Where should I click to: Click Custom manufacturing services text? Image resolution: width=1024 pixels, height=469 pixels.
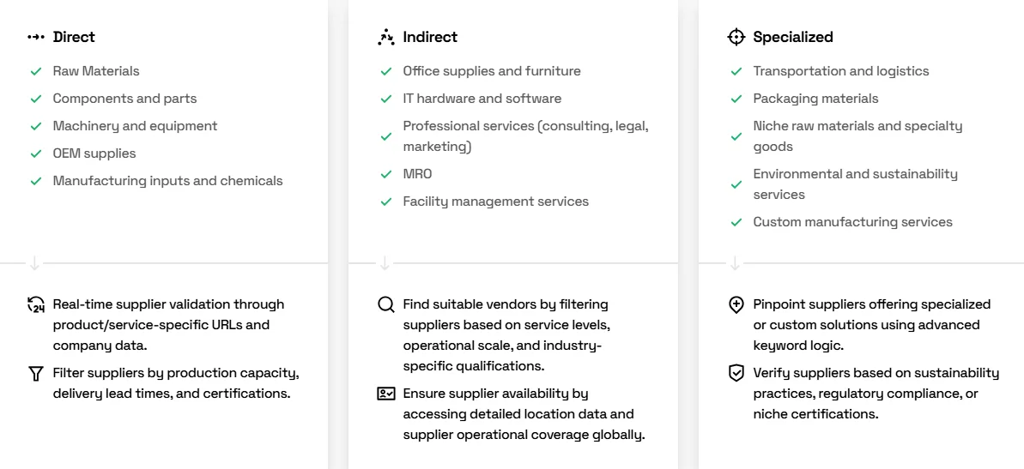(852, 222)
